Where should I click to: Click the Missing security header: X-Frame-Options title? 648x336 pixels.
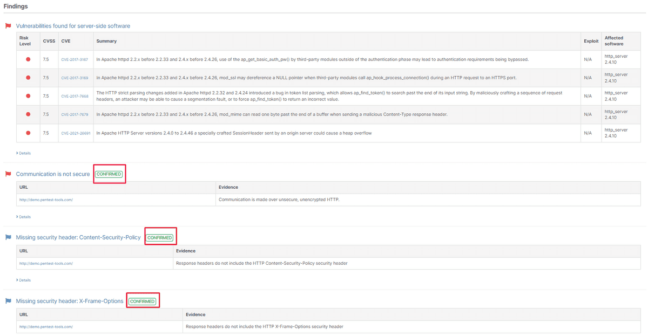coord(70,301)
